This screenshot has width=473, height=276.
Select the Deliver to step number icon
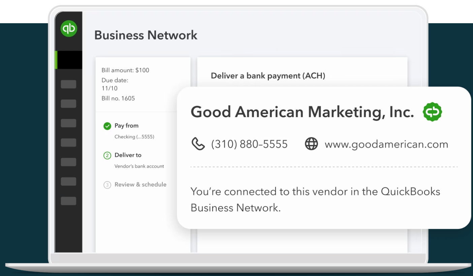pos(107,156)
